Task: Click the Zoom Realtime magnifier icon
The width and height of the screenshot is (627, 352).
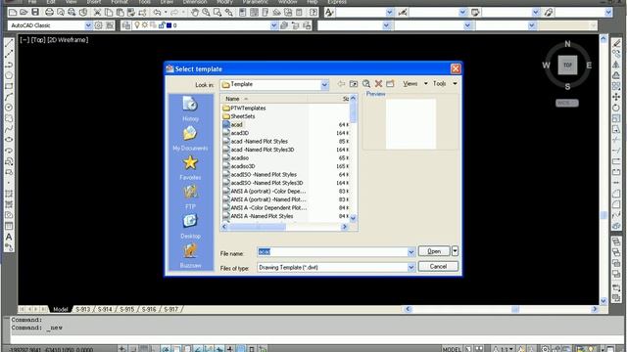Action: 206,13
